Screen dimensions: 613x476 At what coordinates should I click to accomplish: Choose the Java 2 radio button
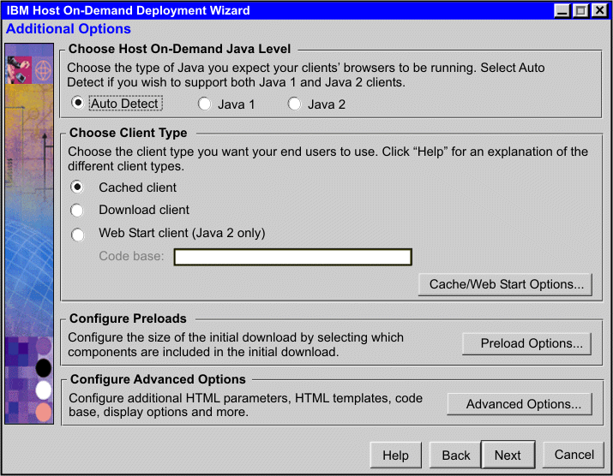[x=294, y=104]
